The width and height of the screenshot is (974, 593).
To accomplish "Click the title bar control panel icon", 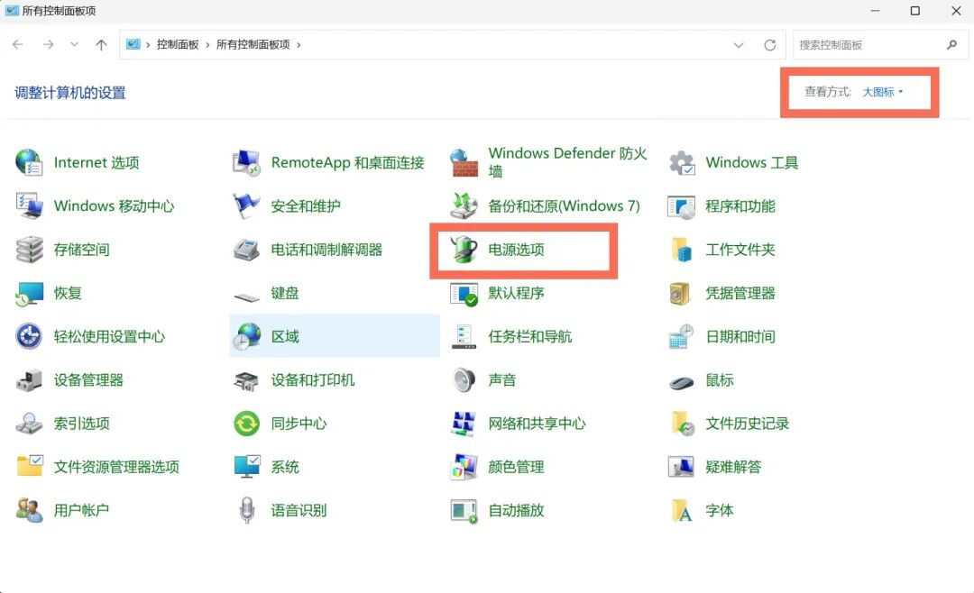I will (x=12, y=11).
